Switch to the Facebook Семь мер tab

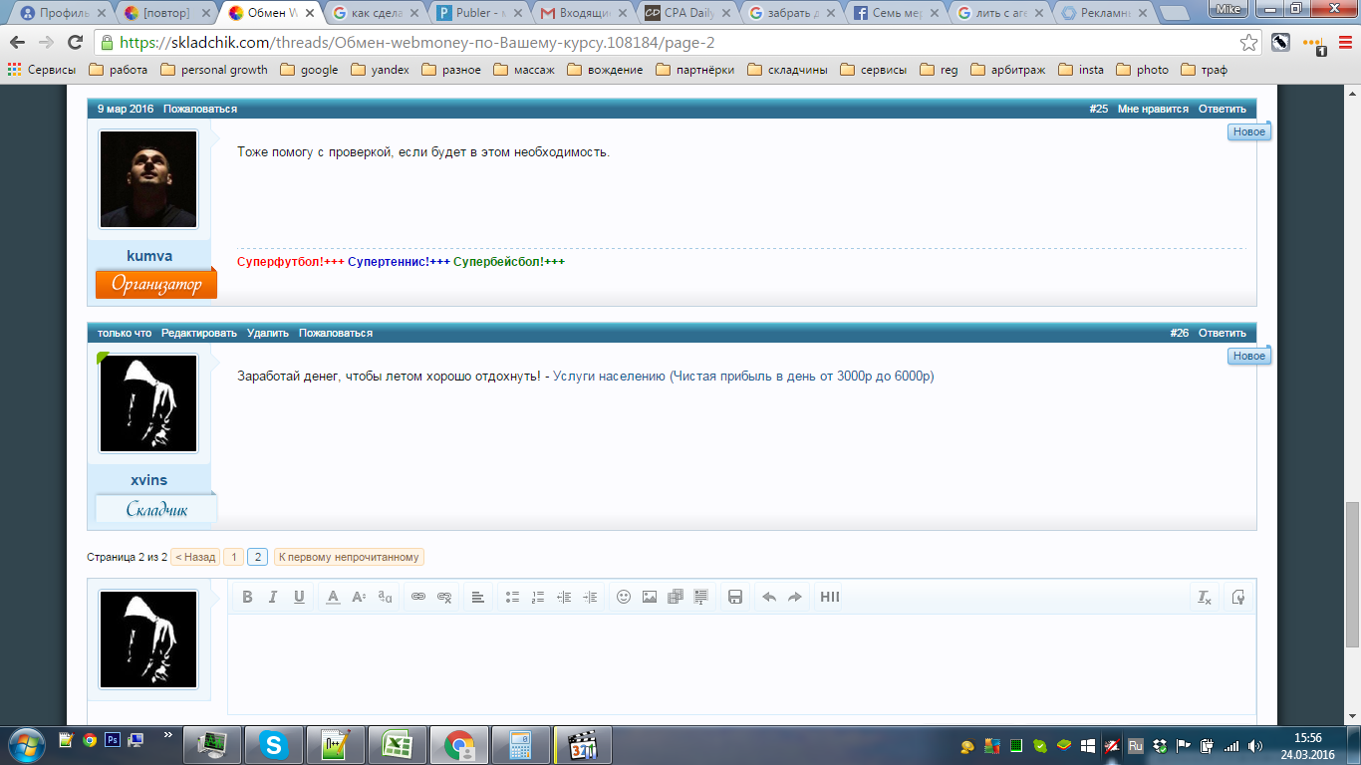[896, 13]
